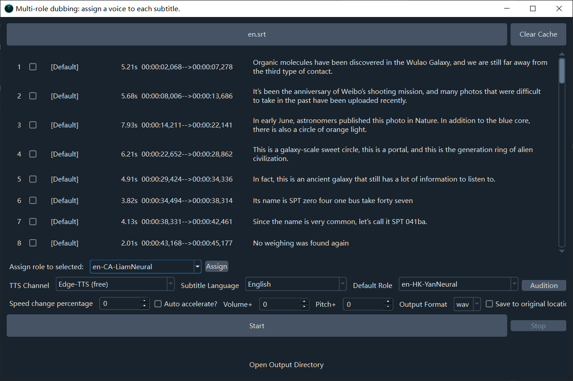
Task: Increase the Speed change percentage value
Action: click(x=144, y=301)
